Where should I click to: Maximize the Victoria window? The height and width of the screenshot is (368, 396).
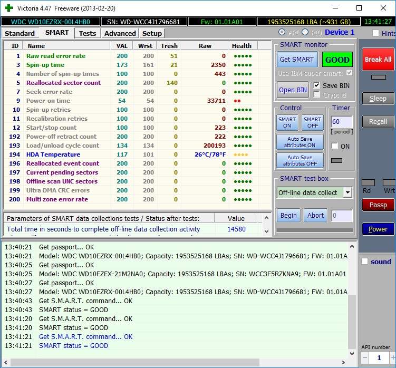359,8
